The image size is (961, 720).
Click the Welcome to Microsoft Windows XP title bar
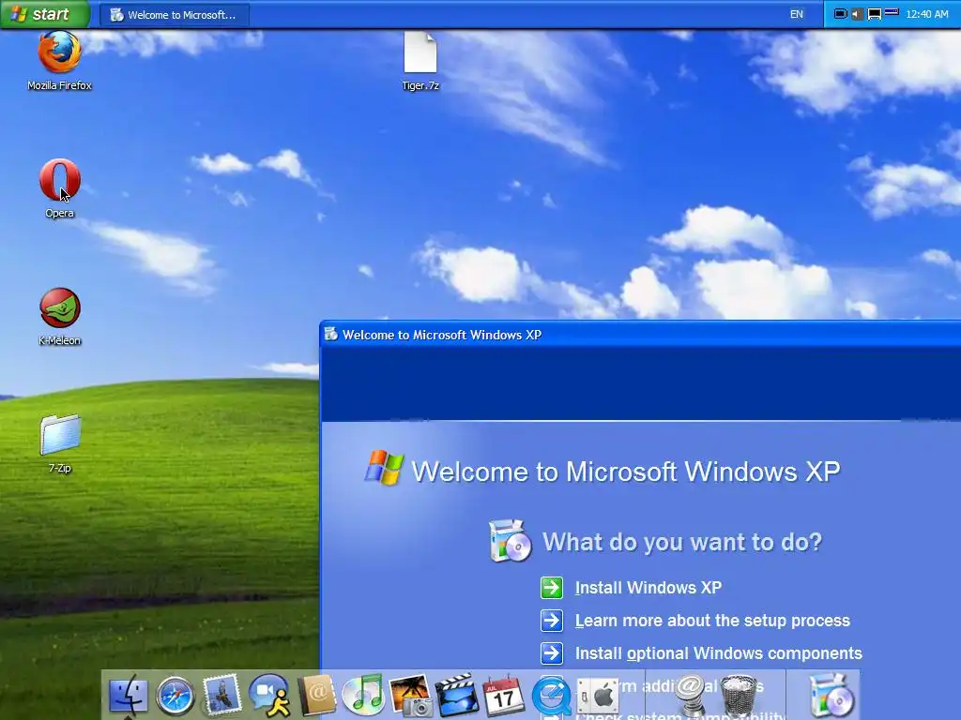(x=640, y=335)
